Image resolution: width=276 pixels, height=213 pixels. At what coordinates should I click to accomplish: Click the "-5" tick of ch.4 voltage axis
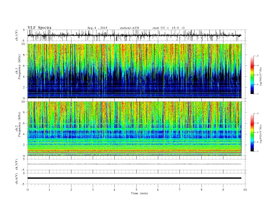pyautogui.click(x=24, y=184)
